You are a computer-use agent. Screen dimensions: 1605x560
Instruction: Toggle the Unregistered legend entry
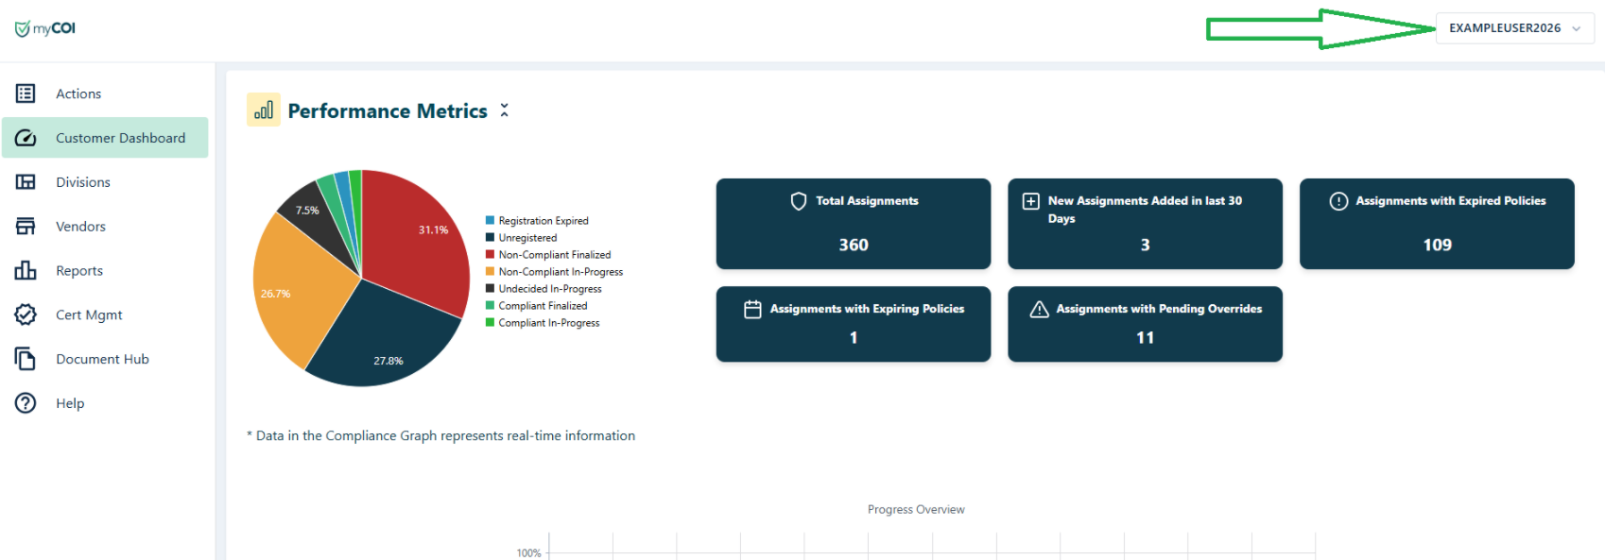527,238
